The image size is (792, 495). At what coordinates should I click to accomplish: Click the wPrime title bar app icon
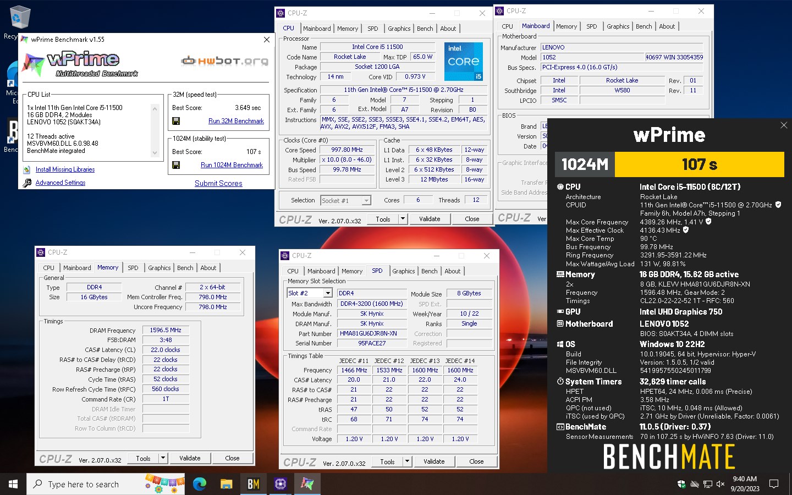coord(24,40)
